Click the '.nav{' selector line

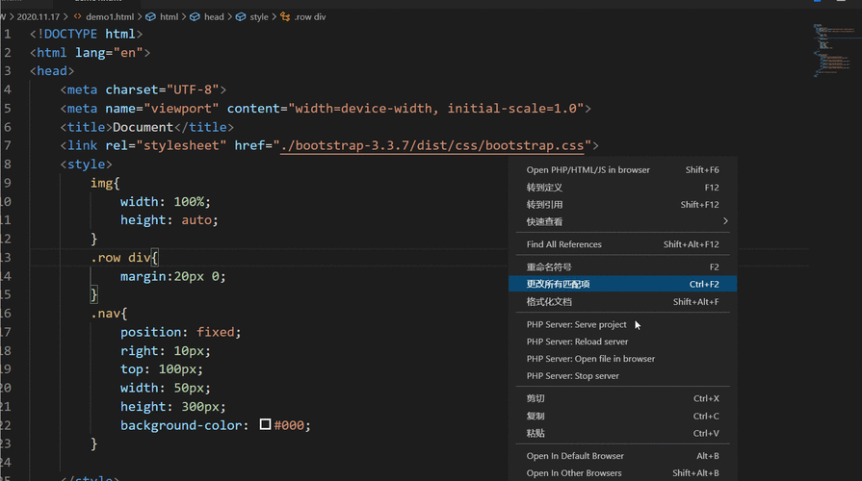(109, 314)
